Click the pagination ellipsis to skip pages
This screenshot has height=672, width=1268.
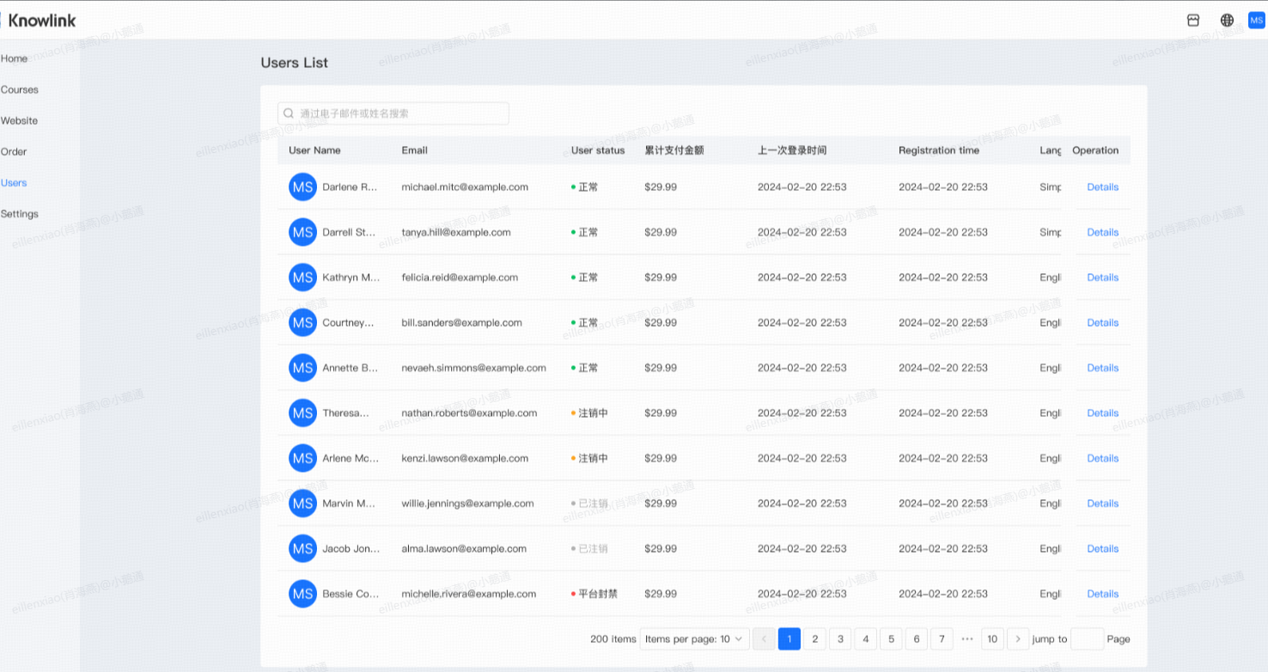coord(967,638)
